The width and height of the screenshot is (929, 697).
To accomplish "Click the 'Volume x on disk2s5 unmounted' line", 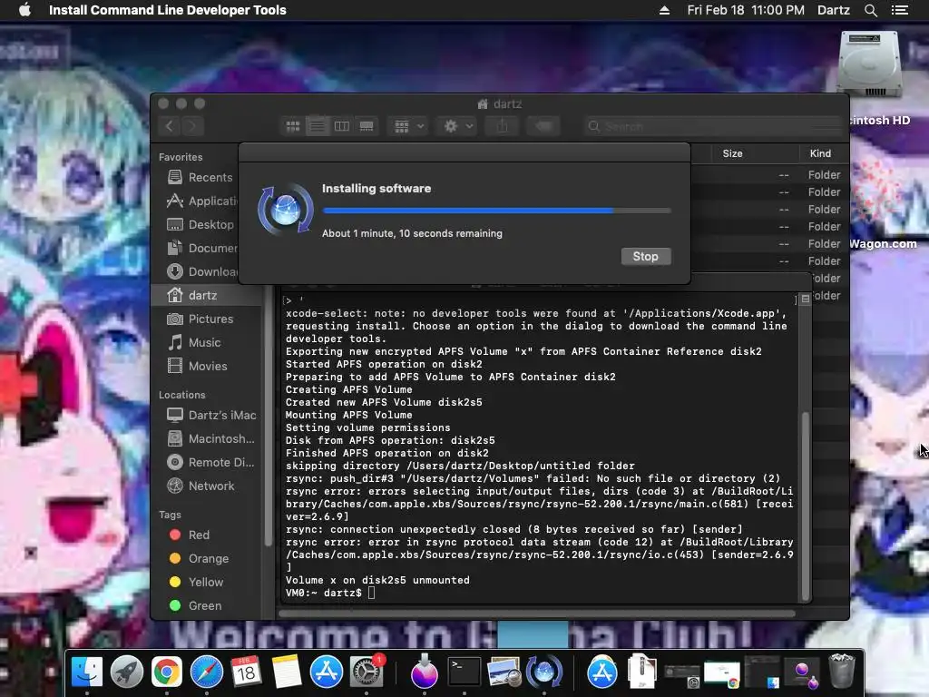I will coord(377,580).
